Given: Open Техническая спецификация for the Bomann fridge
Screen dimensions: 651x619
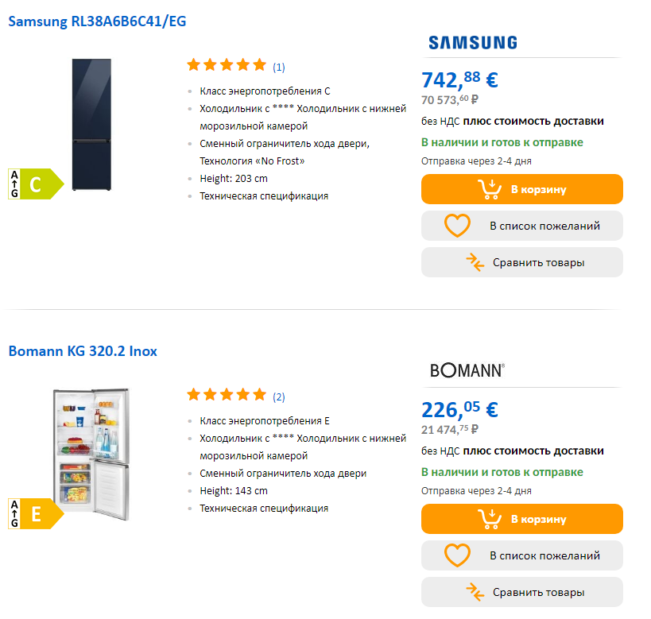Looking at the screenshot, I should (264, 509).
